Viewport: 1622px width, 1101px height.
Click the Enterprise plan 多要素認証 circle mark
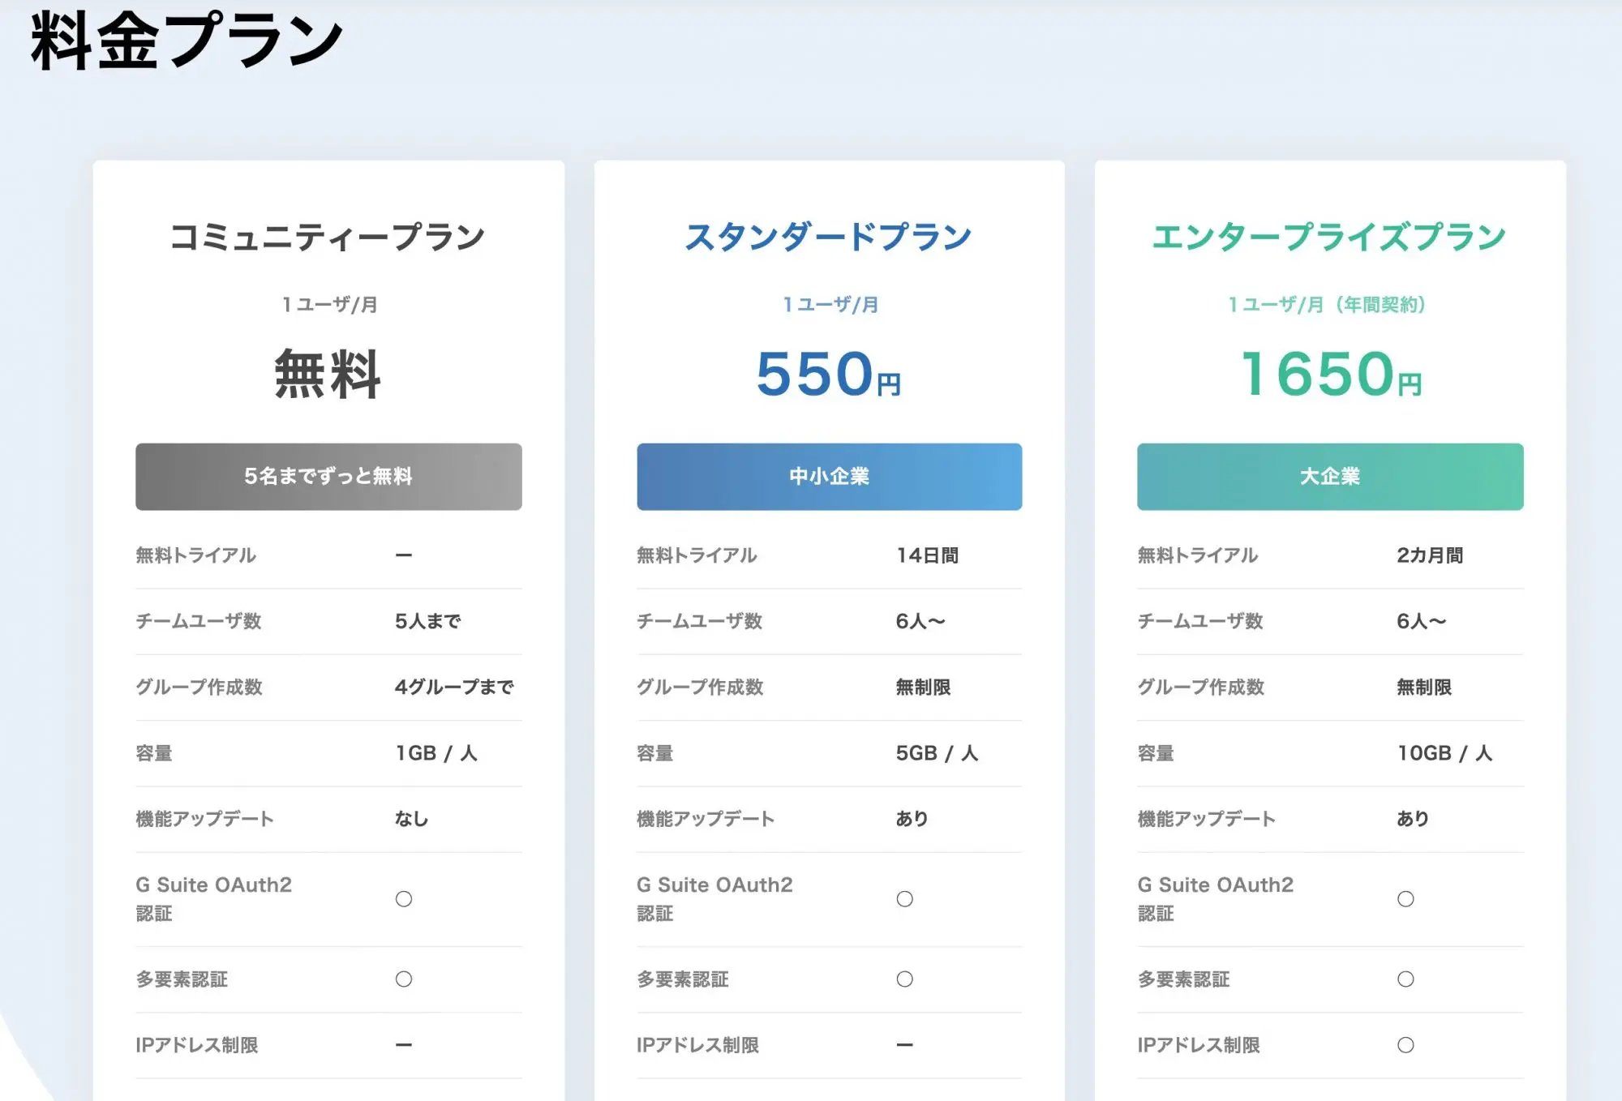pos(1405,979)
